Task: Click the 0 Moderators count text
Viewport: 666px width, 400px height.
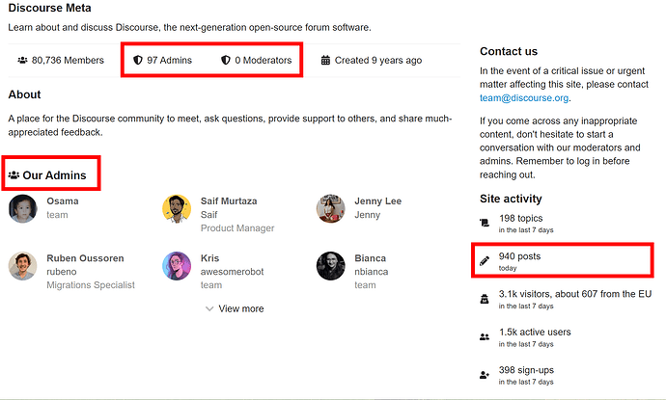Action: click(264, 60)
